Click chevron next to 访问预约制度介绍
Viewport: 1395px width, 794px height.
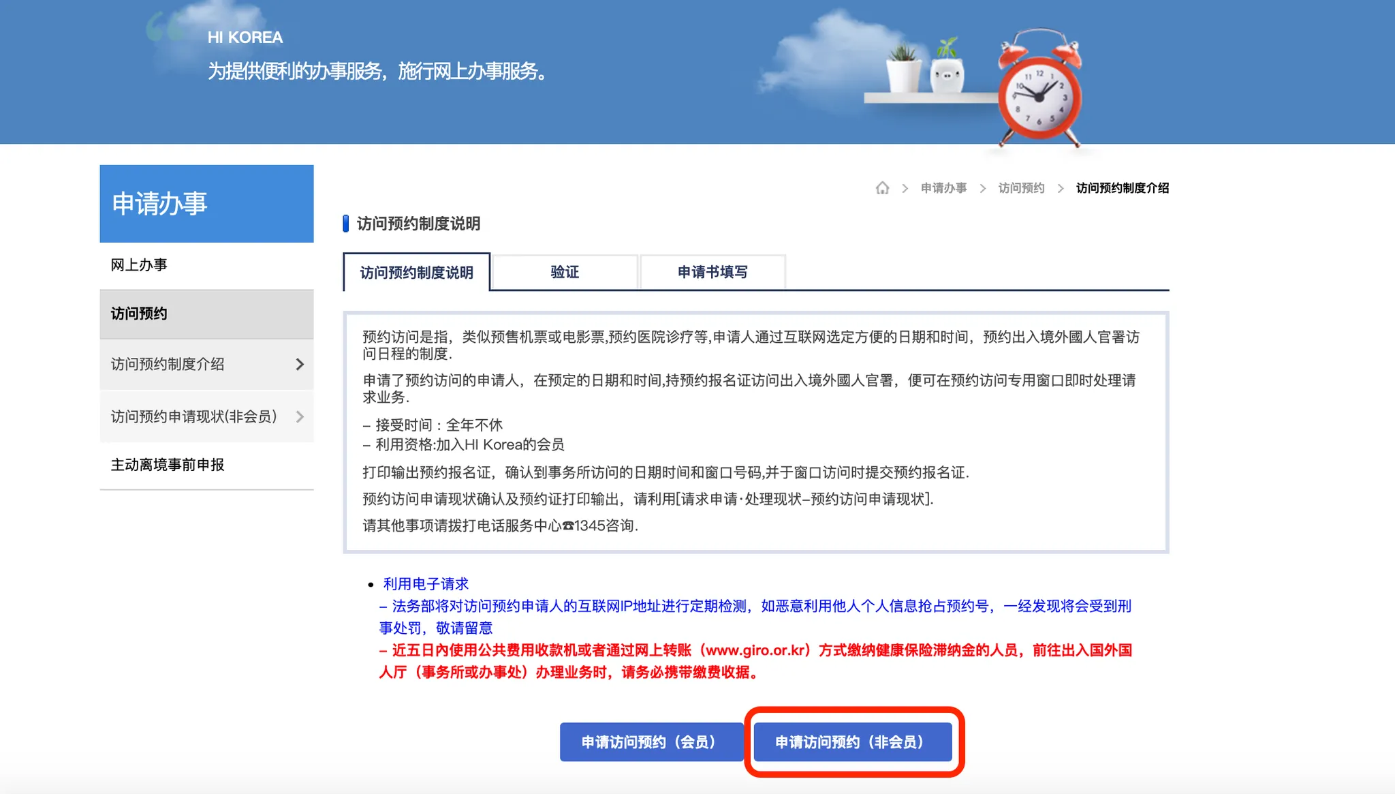tap(300, 365)
